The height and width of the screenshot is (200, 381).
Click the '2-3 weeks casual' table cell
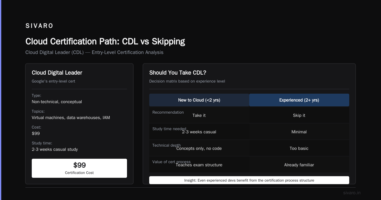[199, 132]
